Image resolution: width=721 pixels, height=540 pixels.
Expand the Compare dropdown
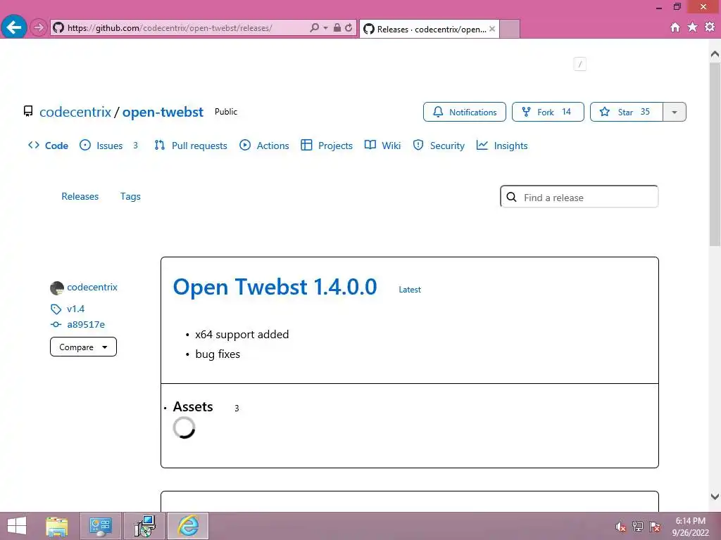click(x=83, y=347)
